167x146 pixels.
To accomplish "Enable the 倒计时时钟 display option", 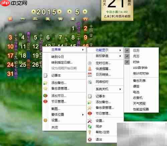I will point(141,73).
